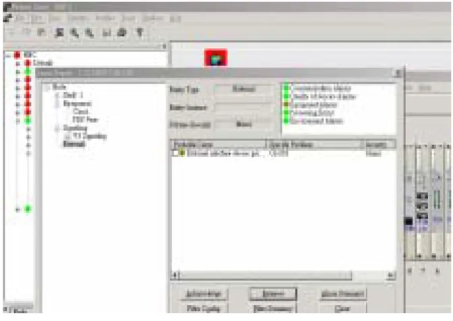This screenshot has height=321, width=453.
Task: Select the Processing Errors status entry
Action: (x=309, y=113)
